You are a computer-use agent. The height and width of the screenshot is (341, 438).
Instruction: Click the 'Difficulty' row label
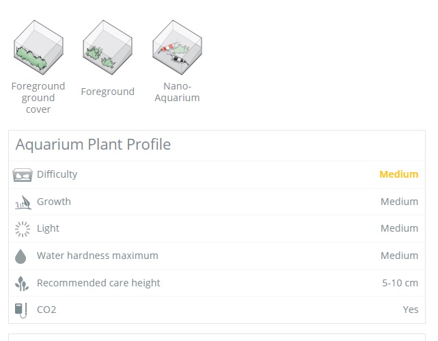pos(57,174)
